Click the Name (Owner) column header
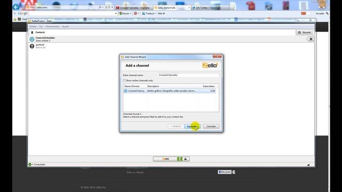 pyautogui.click(x=132, y=86)
